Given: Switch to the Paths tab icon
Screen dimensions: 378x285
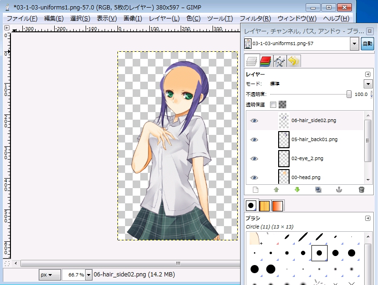Looking at the screenshot, I should 280,61.
